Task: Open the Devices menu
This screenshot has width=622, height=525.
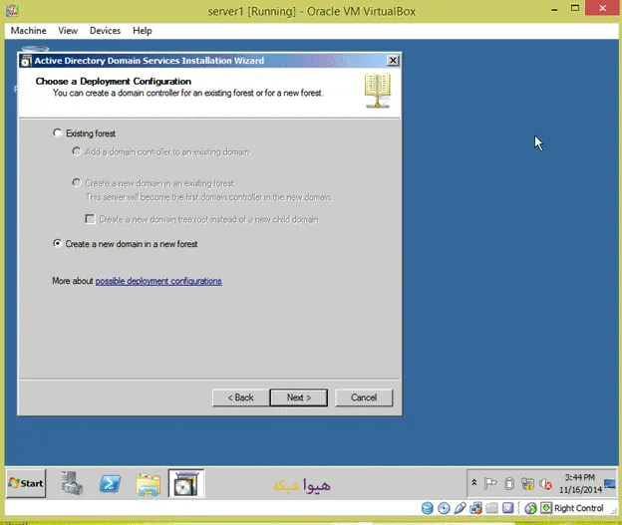Action: [105, 31]
